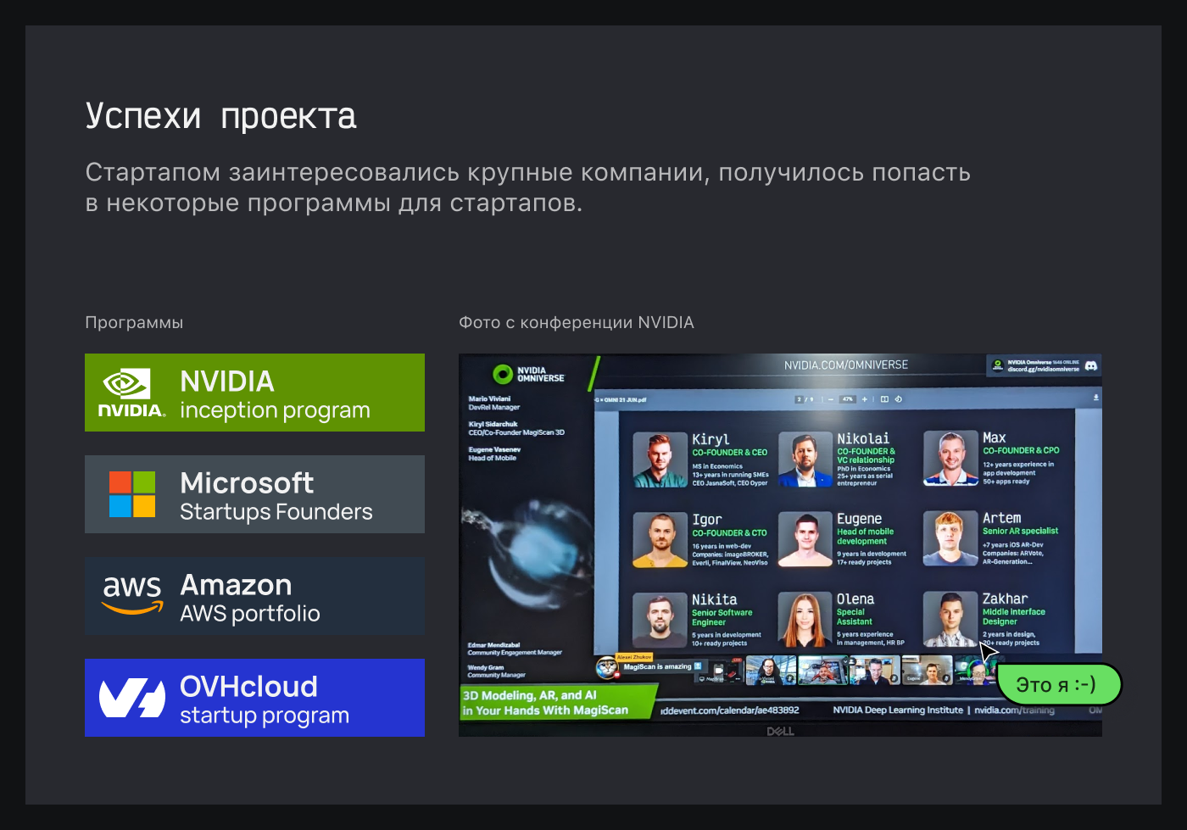This screenshot has height=830, width=1187.
Task: Click the PDF rotate icon
Action: point(899,399)
